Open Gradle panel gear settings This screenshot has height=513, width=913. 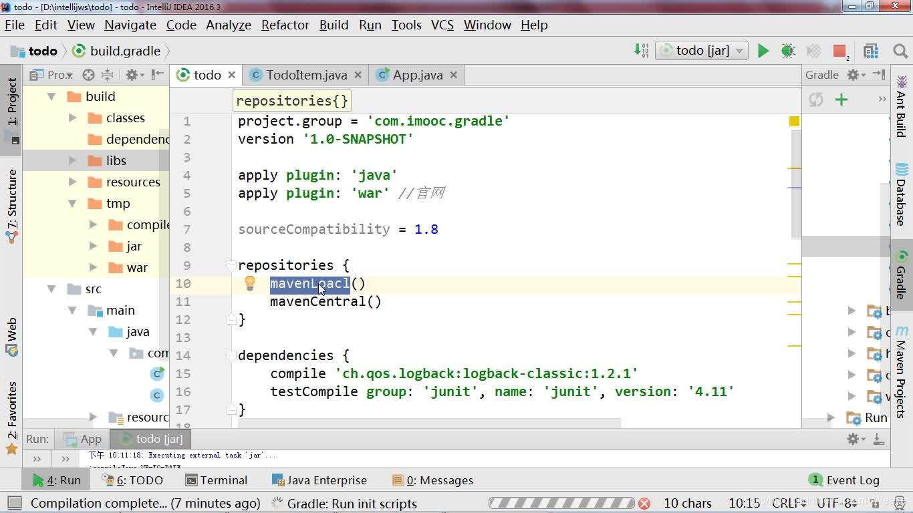tap(855, 75)
